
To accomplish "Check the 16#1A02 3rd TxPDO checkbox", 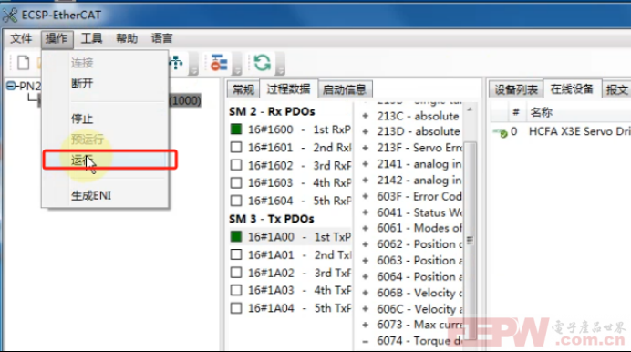I will (236, 273).
